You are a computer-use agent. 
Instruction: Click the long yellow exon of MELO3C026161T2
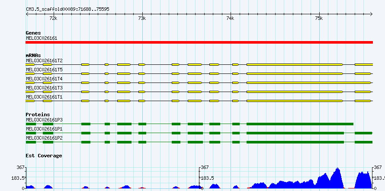pyautogui.click(x=295, y=64)
